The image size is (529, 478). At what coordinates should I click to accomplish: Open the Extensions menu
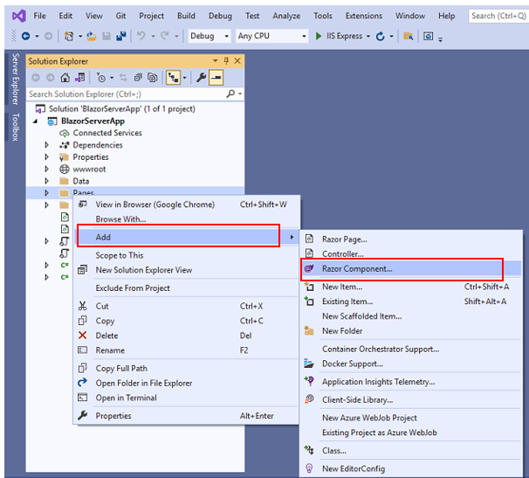pyautogui.click(x=364, y=16)
